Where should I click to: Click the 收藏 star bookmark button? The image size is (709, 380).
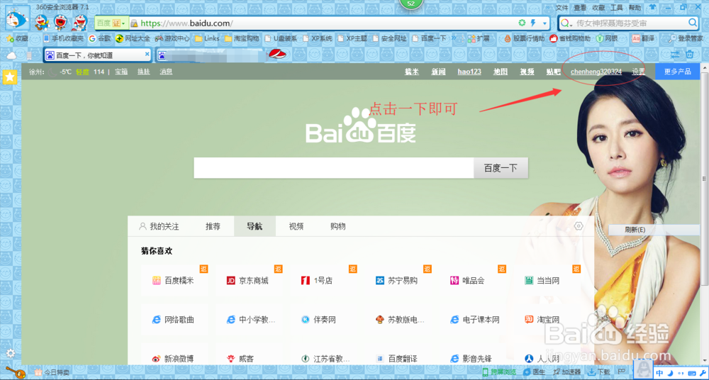[x=17, y=39]
